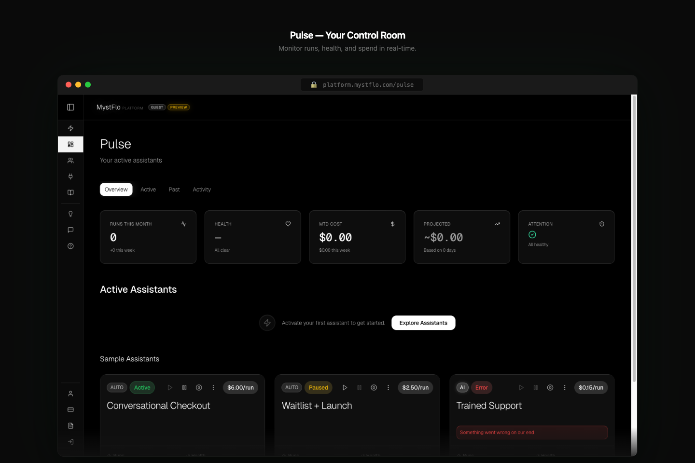Open the billing card icon in sidebar
695x463 pixels.
[70, 409]
